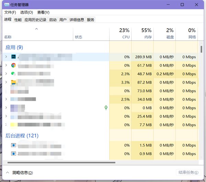Click the 2.5% CPU cell

[x=121, y=99]
